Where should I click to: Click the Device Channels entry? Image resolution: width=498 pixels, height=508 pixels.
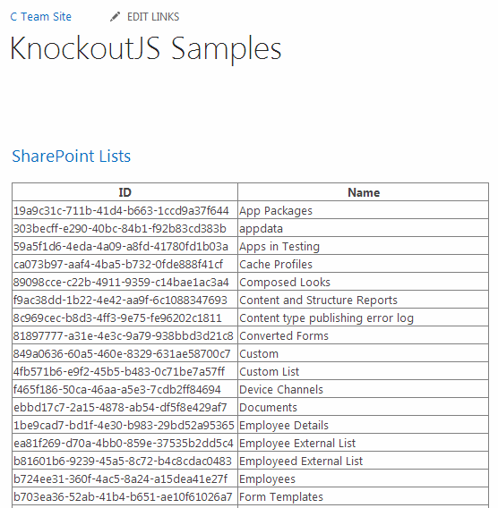364,389
